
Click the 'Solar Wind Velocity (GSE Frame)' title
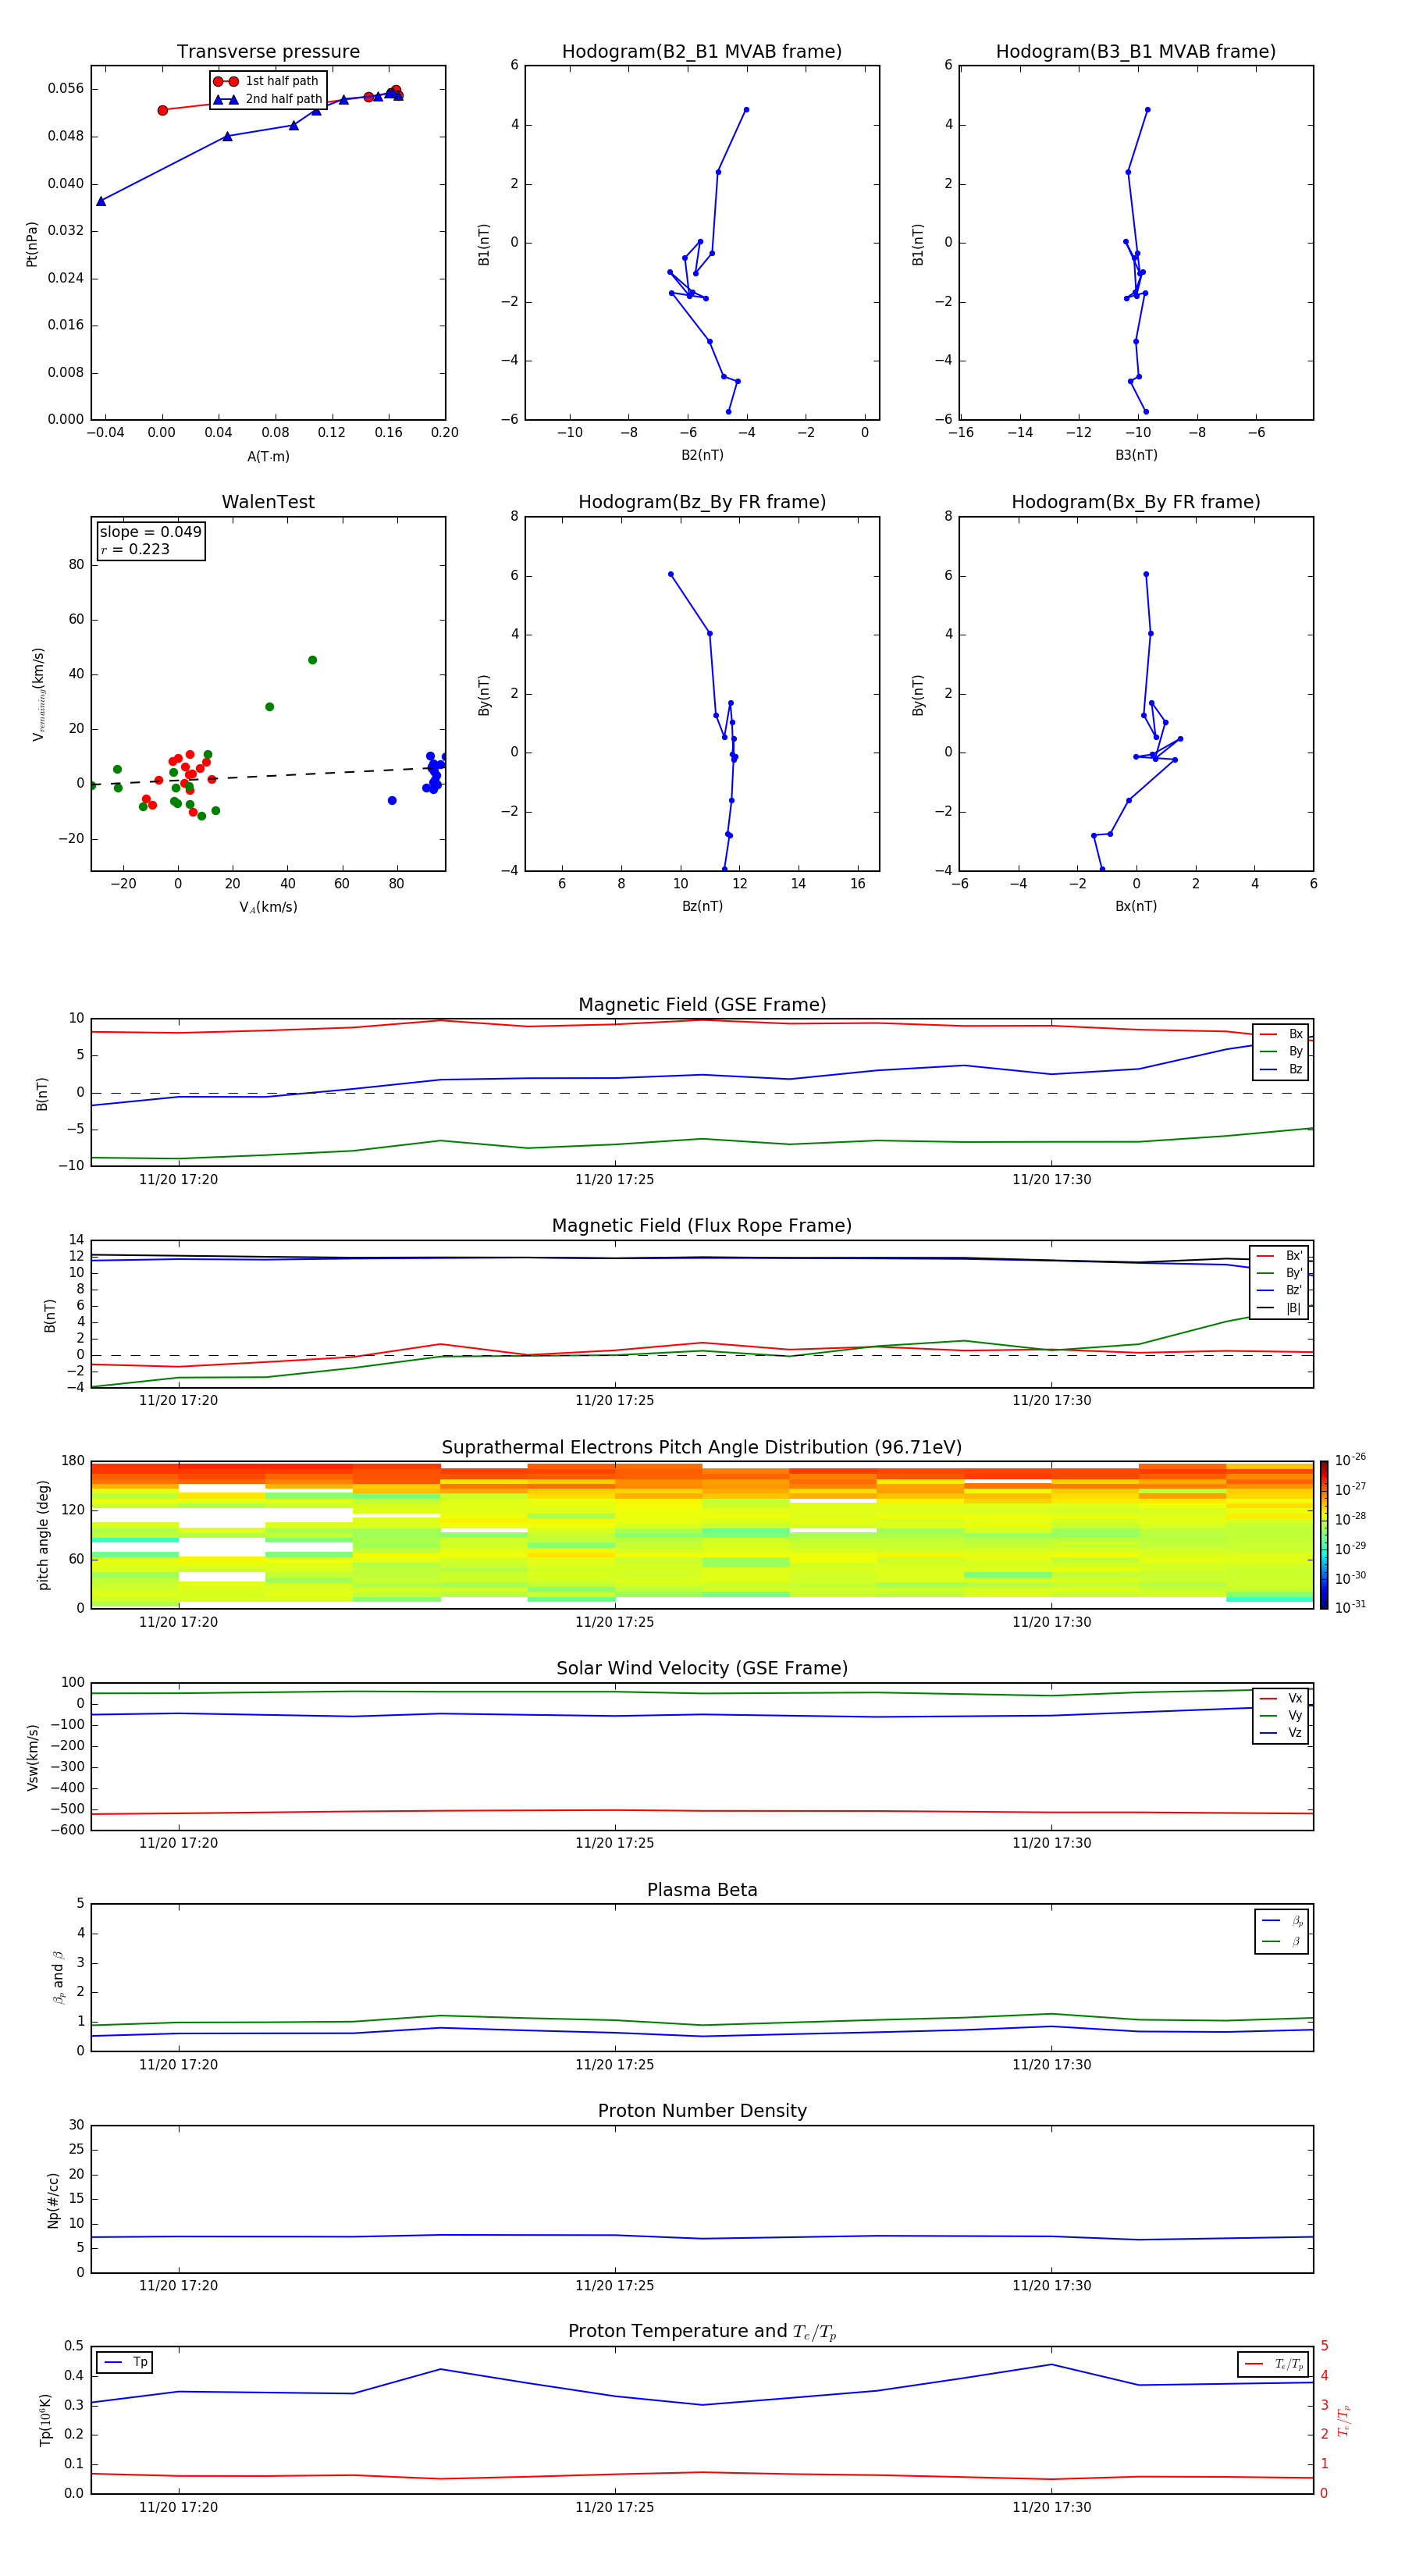pyautogui.click(x=702, y=1668)
